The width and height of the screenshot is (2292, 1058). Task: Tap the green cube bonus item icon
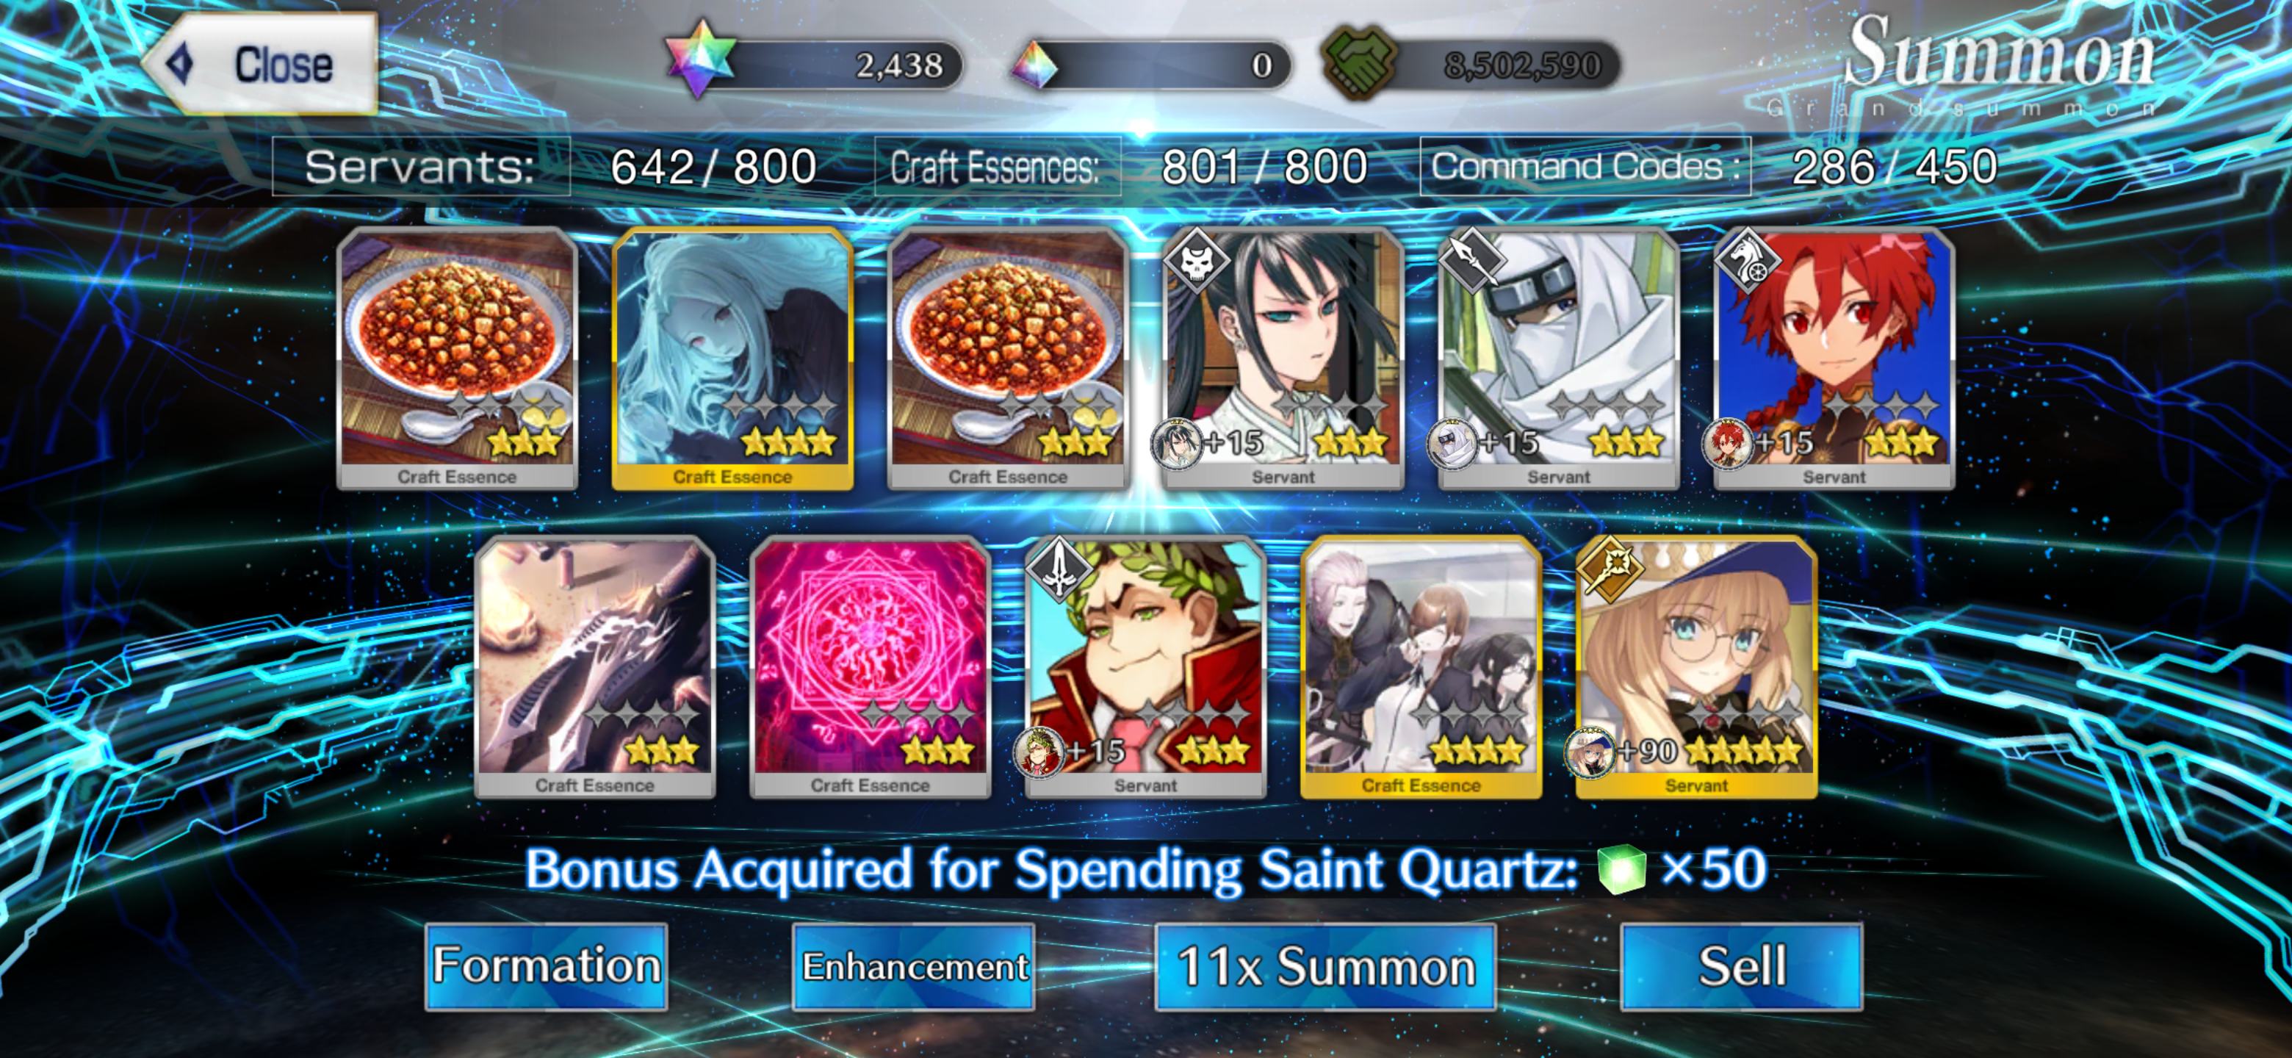(1622, 868)
